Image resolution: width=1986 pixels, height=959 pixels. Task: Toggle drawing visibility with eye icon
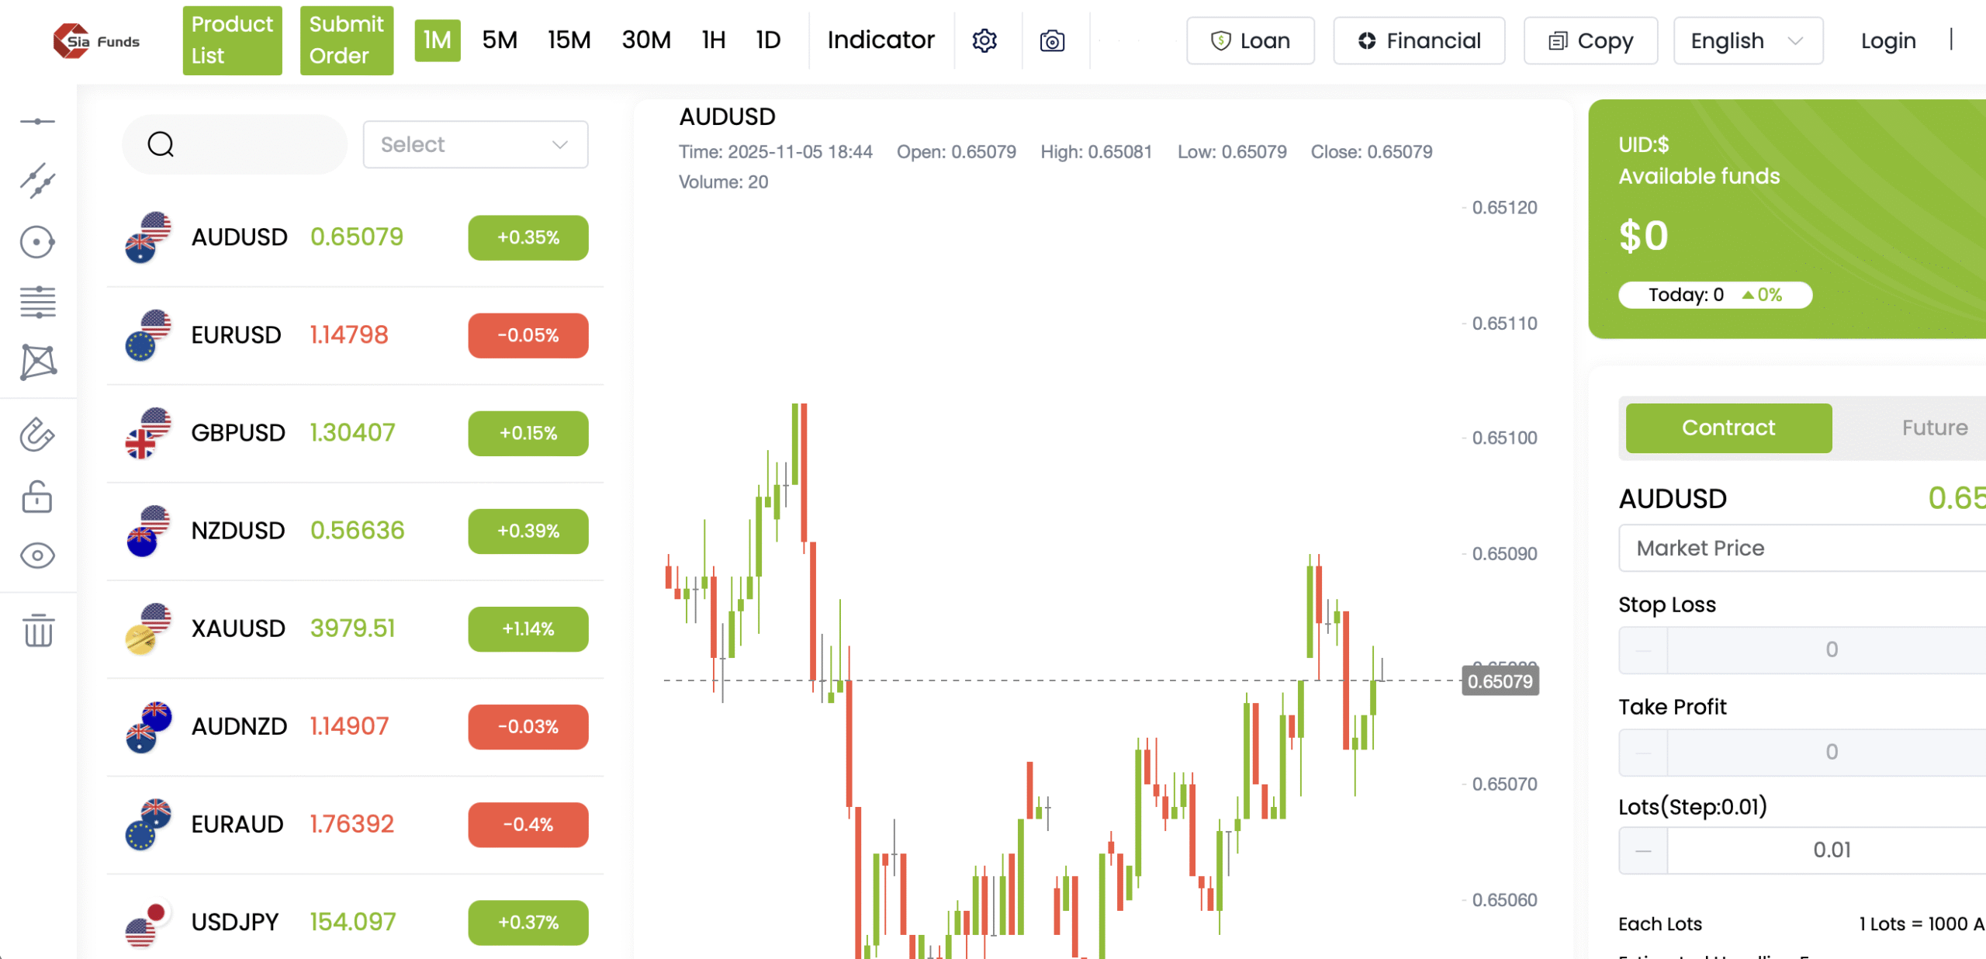tap(37, 556)
